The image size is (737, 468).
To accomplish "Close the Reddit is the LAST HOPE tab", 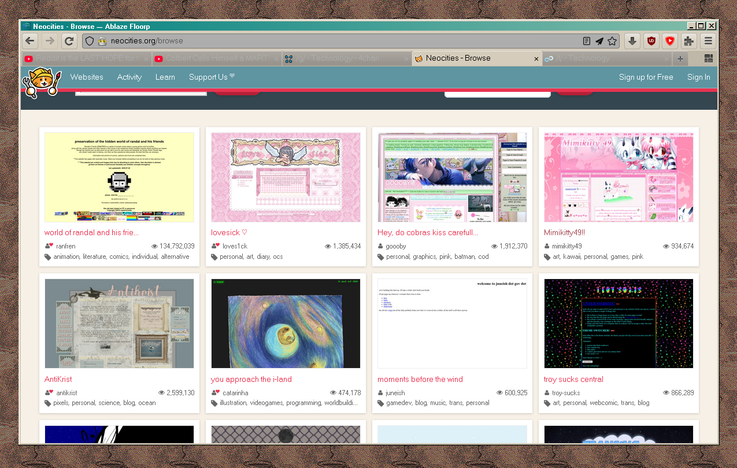I will point(146,58).
